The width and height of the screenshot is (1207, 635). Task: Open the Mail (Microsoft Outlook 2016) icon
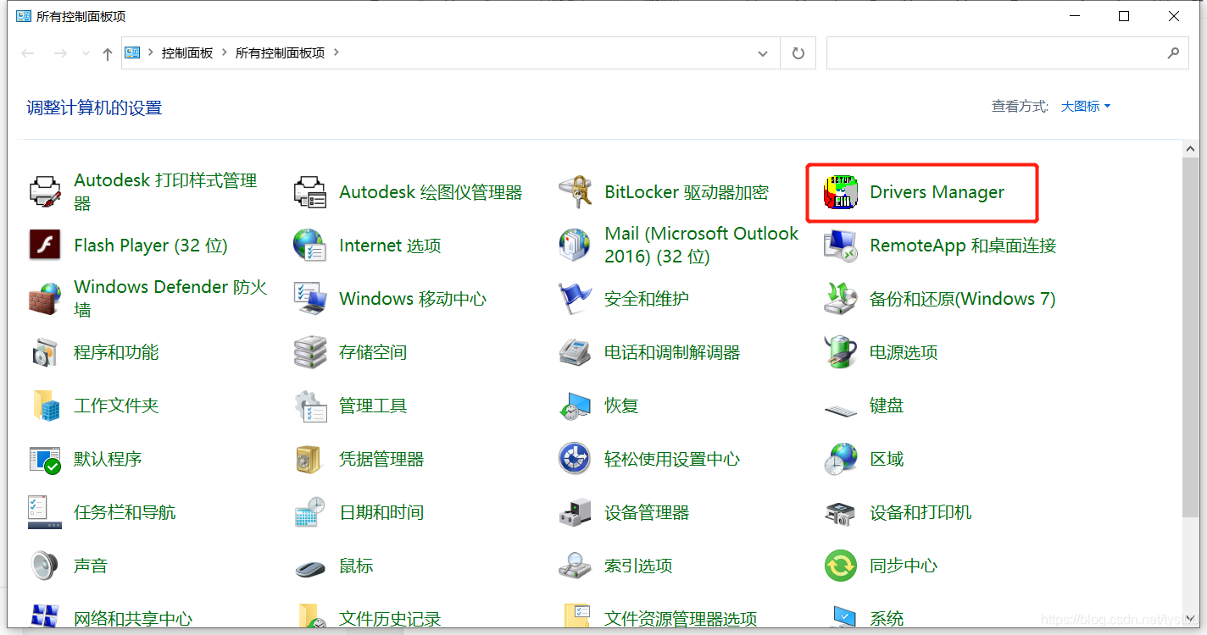tap(576, 246)
